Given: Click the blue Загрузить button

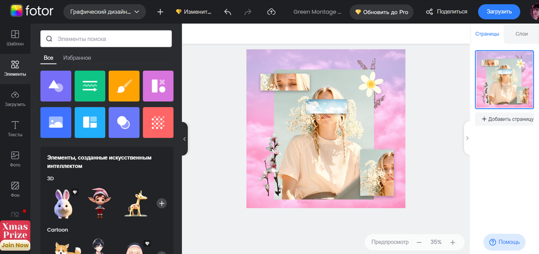Looking at the screenshot, I should (x=499, y=12).
